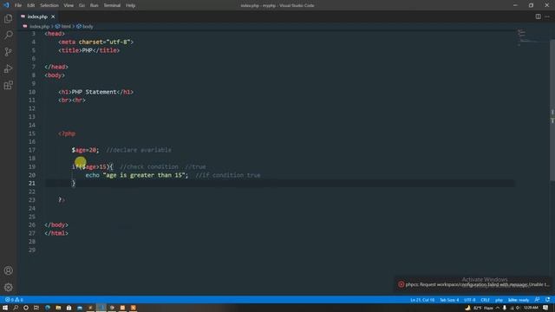
Task: Close the index.php tab
Action: coord(53,16)
